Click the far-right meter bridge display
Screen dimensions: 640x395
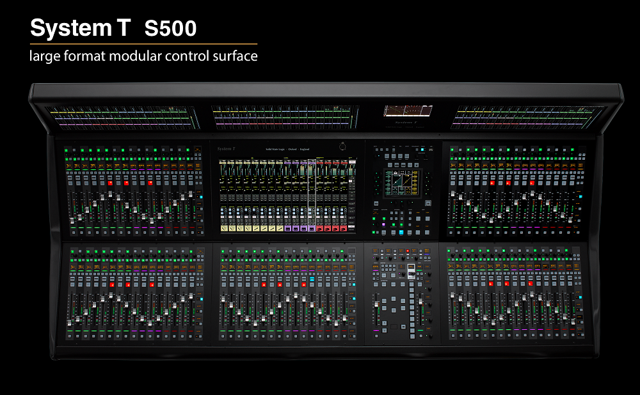coord(526,118)
